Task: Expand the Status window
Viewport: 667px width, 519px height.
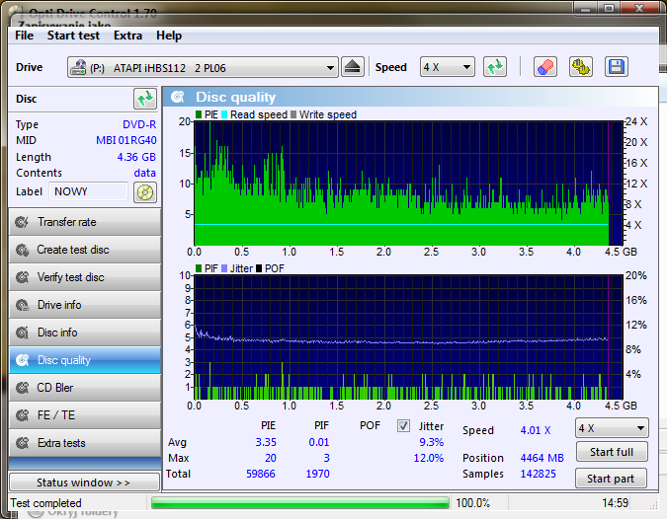Action: tap(84, 482)
